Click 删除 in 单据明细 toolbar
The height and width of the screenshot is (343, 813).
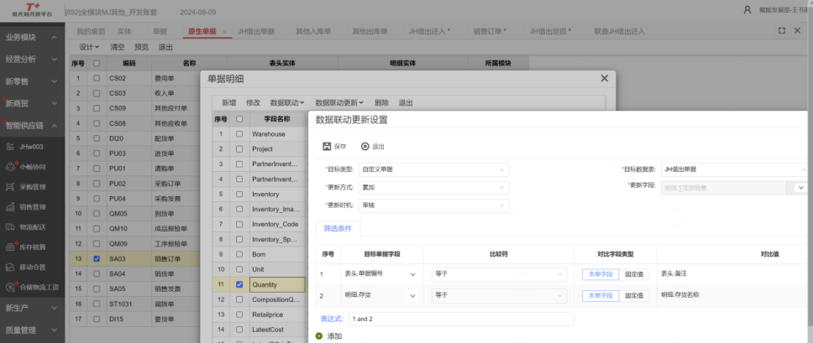point(381,103)
